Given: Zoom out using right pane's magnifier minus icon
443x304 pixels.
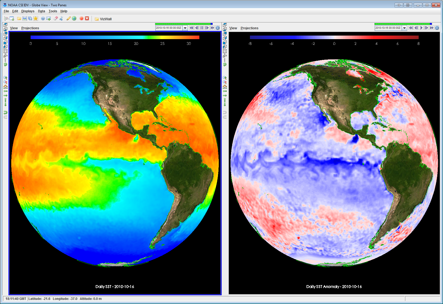Looking at the screenshot, I should pyautogui.click(x=225, y=82).
